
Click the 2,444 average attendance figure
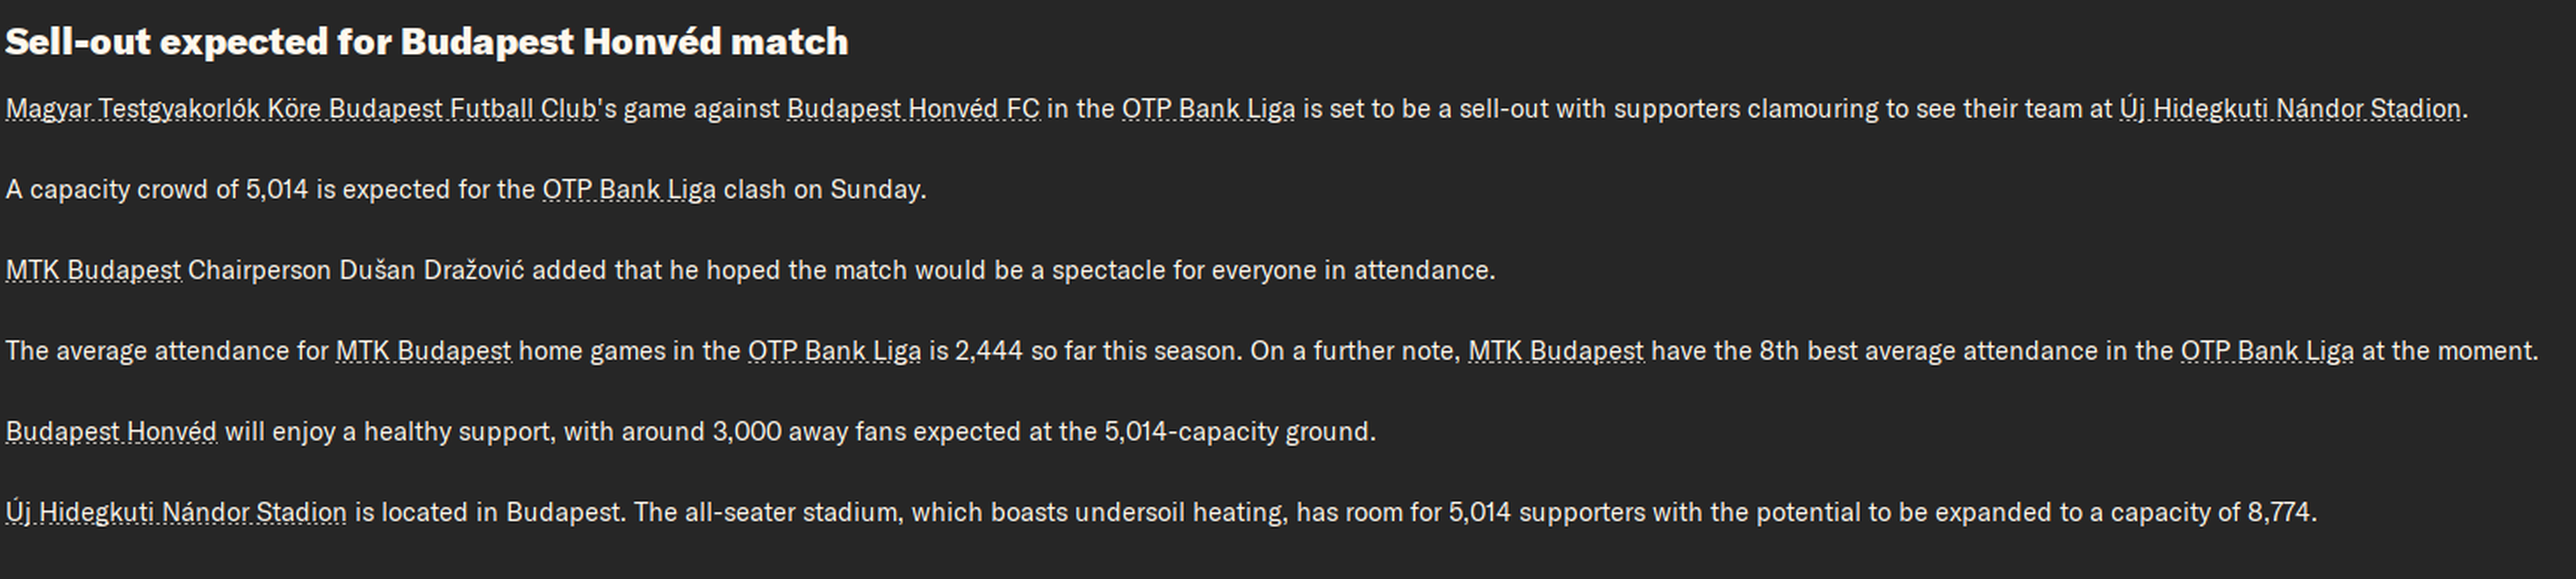[x=989, y=351]
